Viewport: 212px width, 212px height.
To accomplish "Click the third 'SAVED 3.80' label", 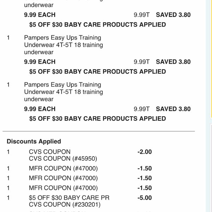I will click(x=173, y=109).
